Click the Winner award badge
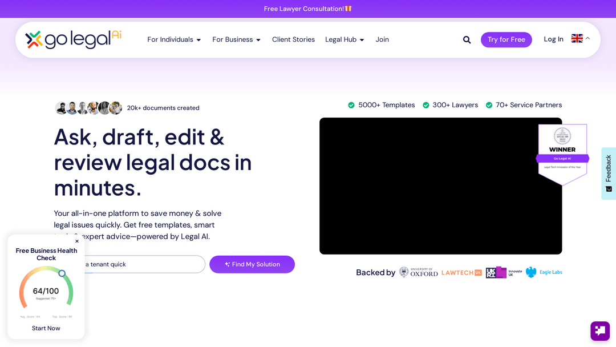 [x=562, y=155]
